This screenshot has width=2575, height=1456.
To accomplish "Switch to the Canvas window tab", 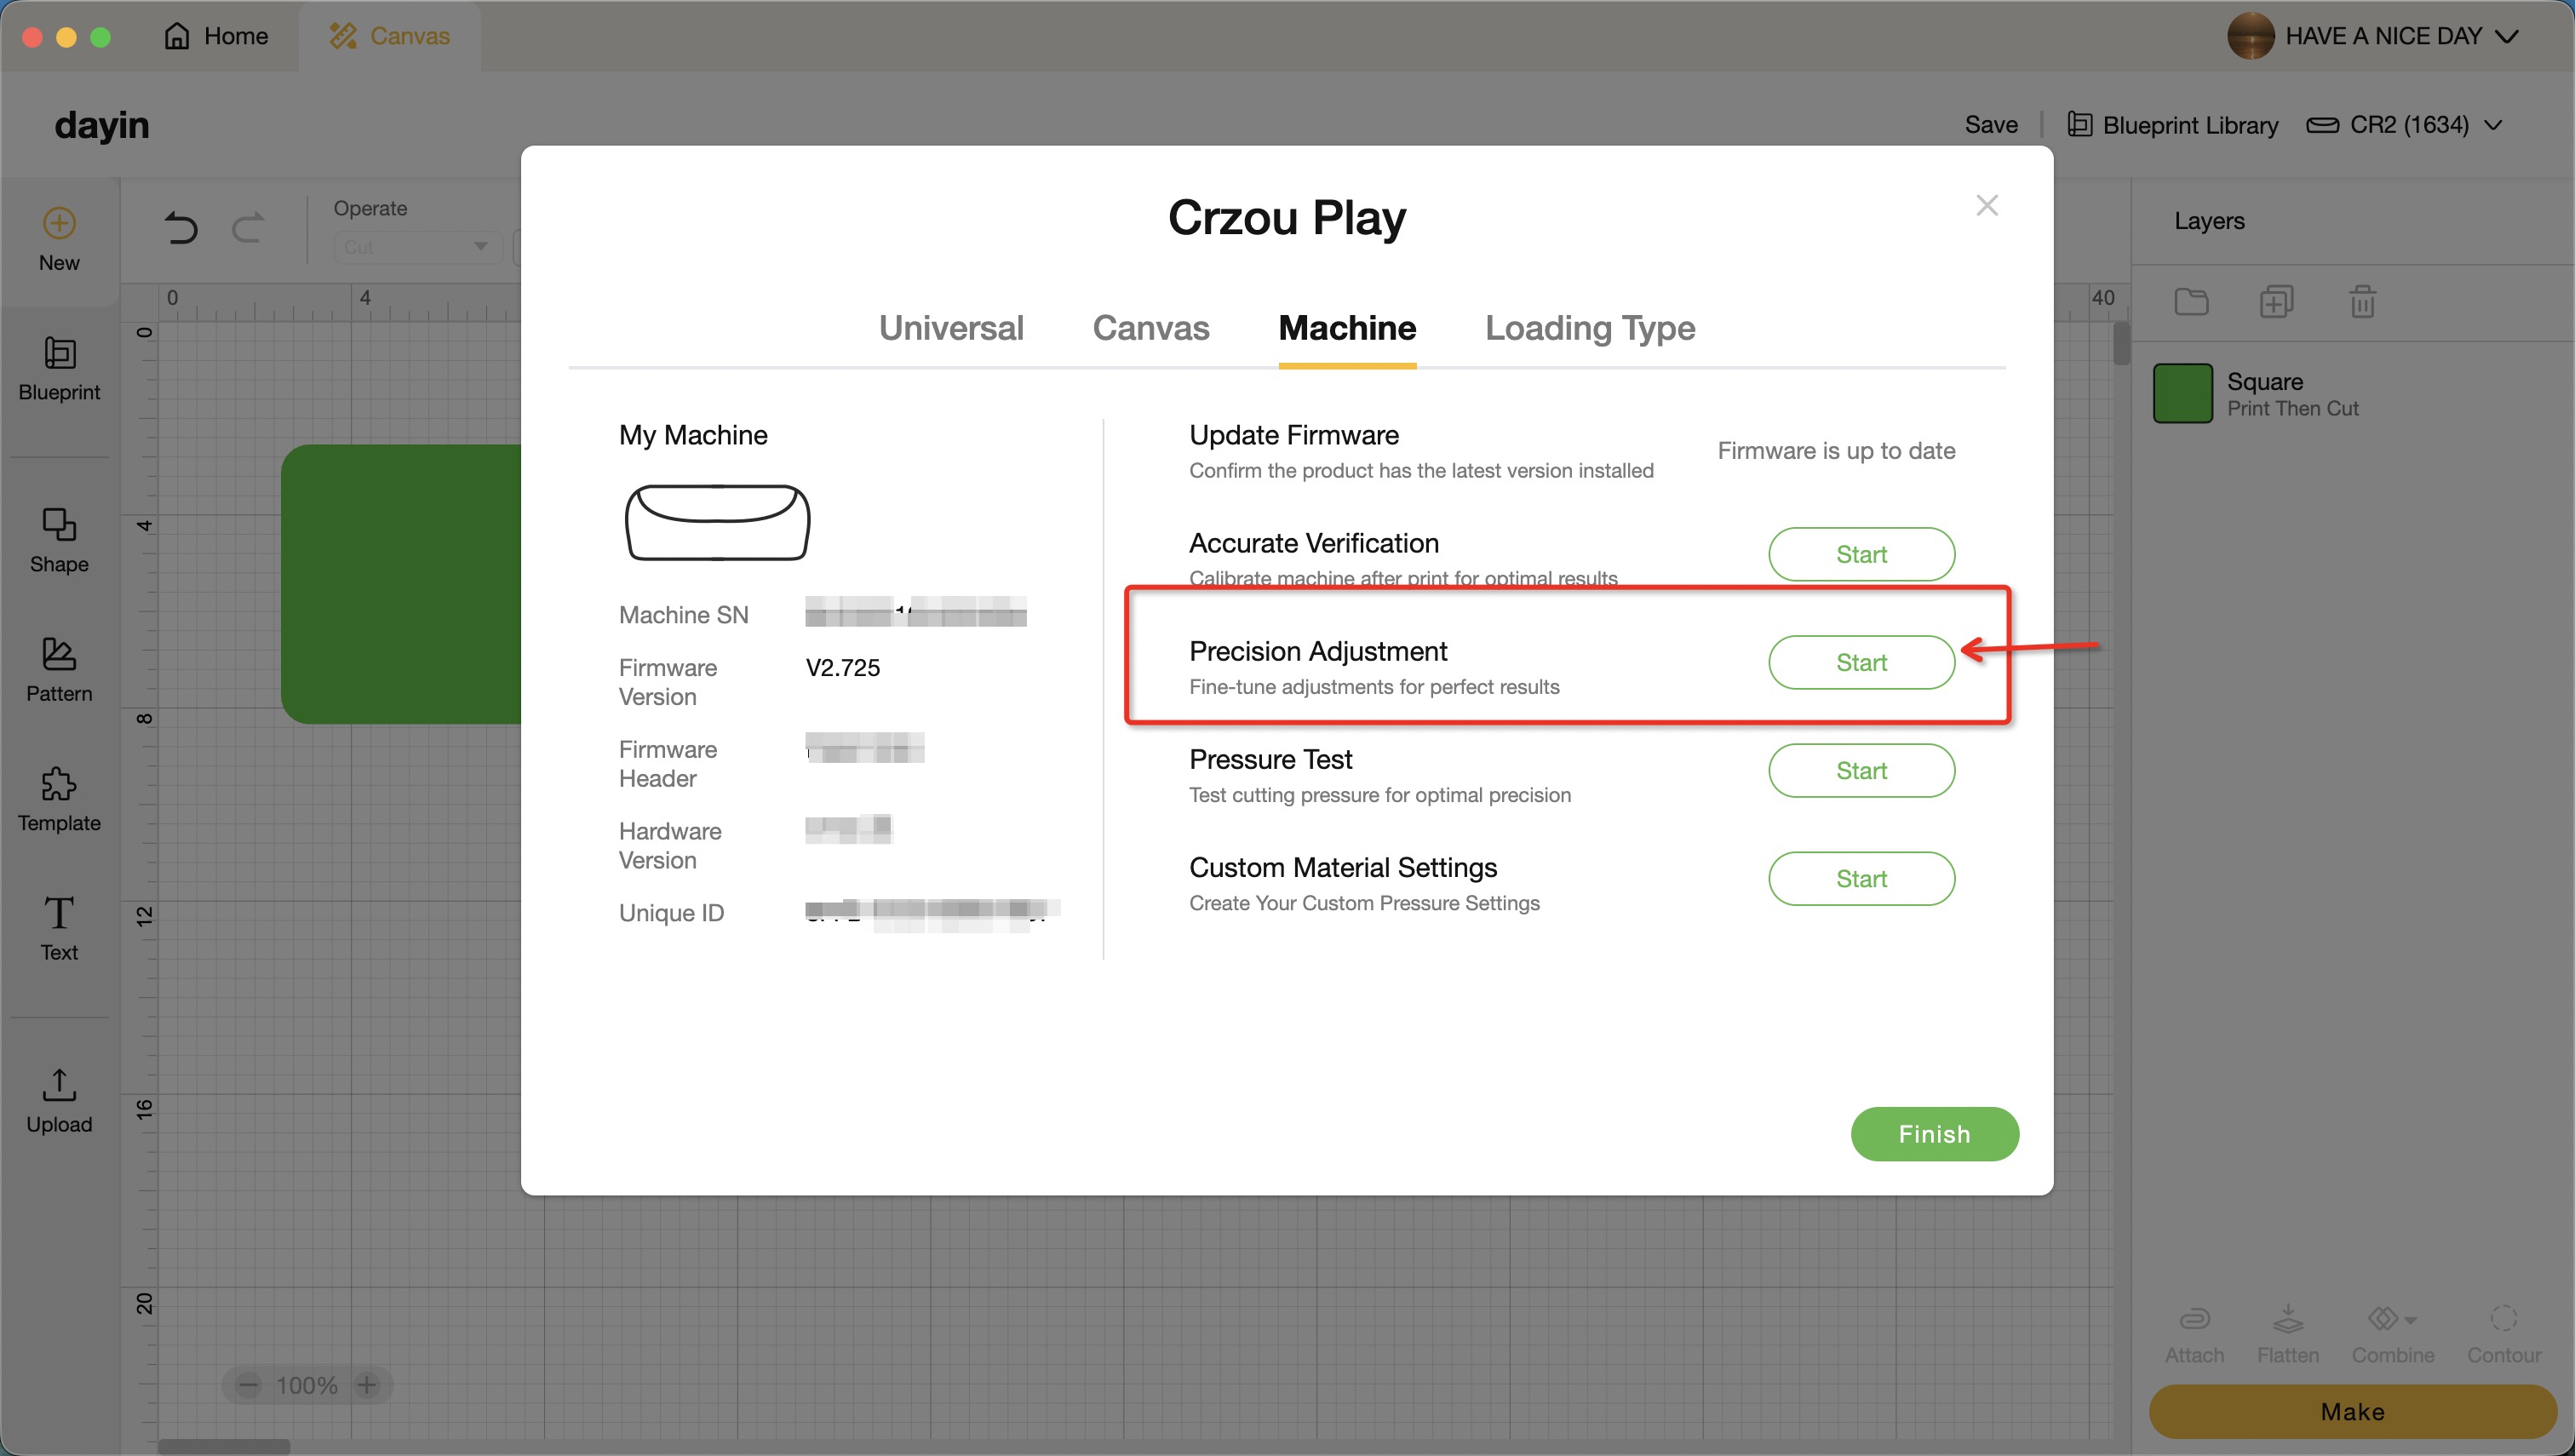I will [390, 36].
